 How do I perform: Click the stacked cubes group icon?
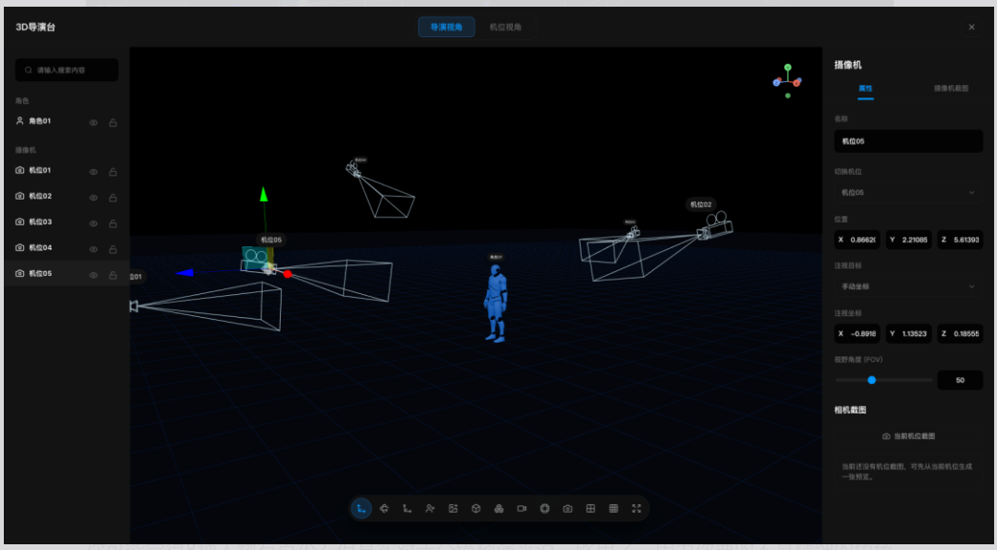tap(499, 509)
